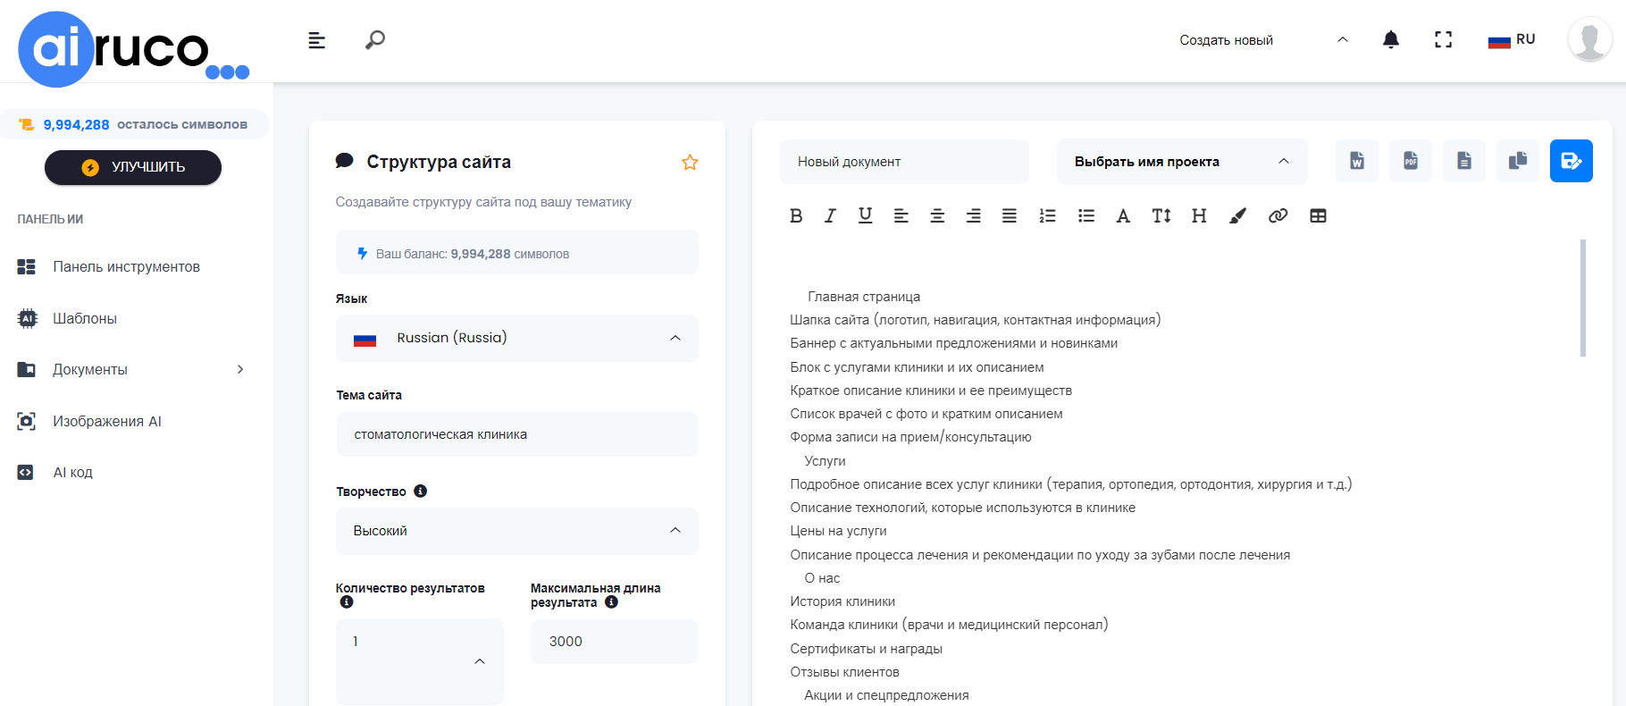Open Russian (Russia) language dropdown
Image resolution: width=1626 pixels, height=706 pixels.
coord(517,338)
